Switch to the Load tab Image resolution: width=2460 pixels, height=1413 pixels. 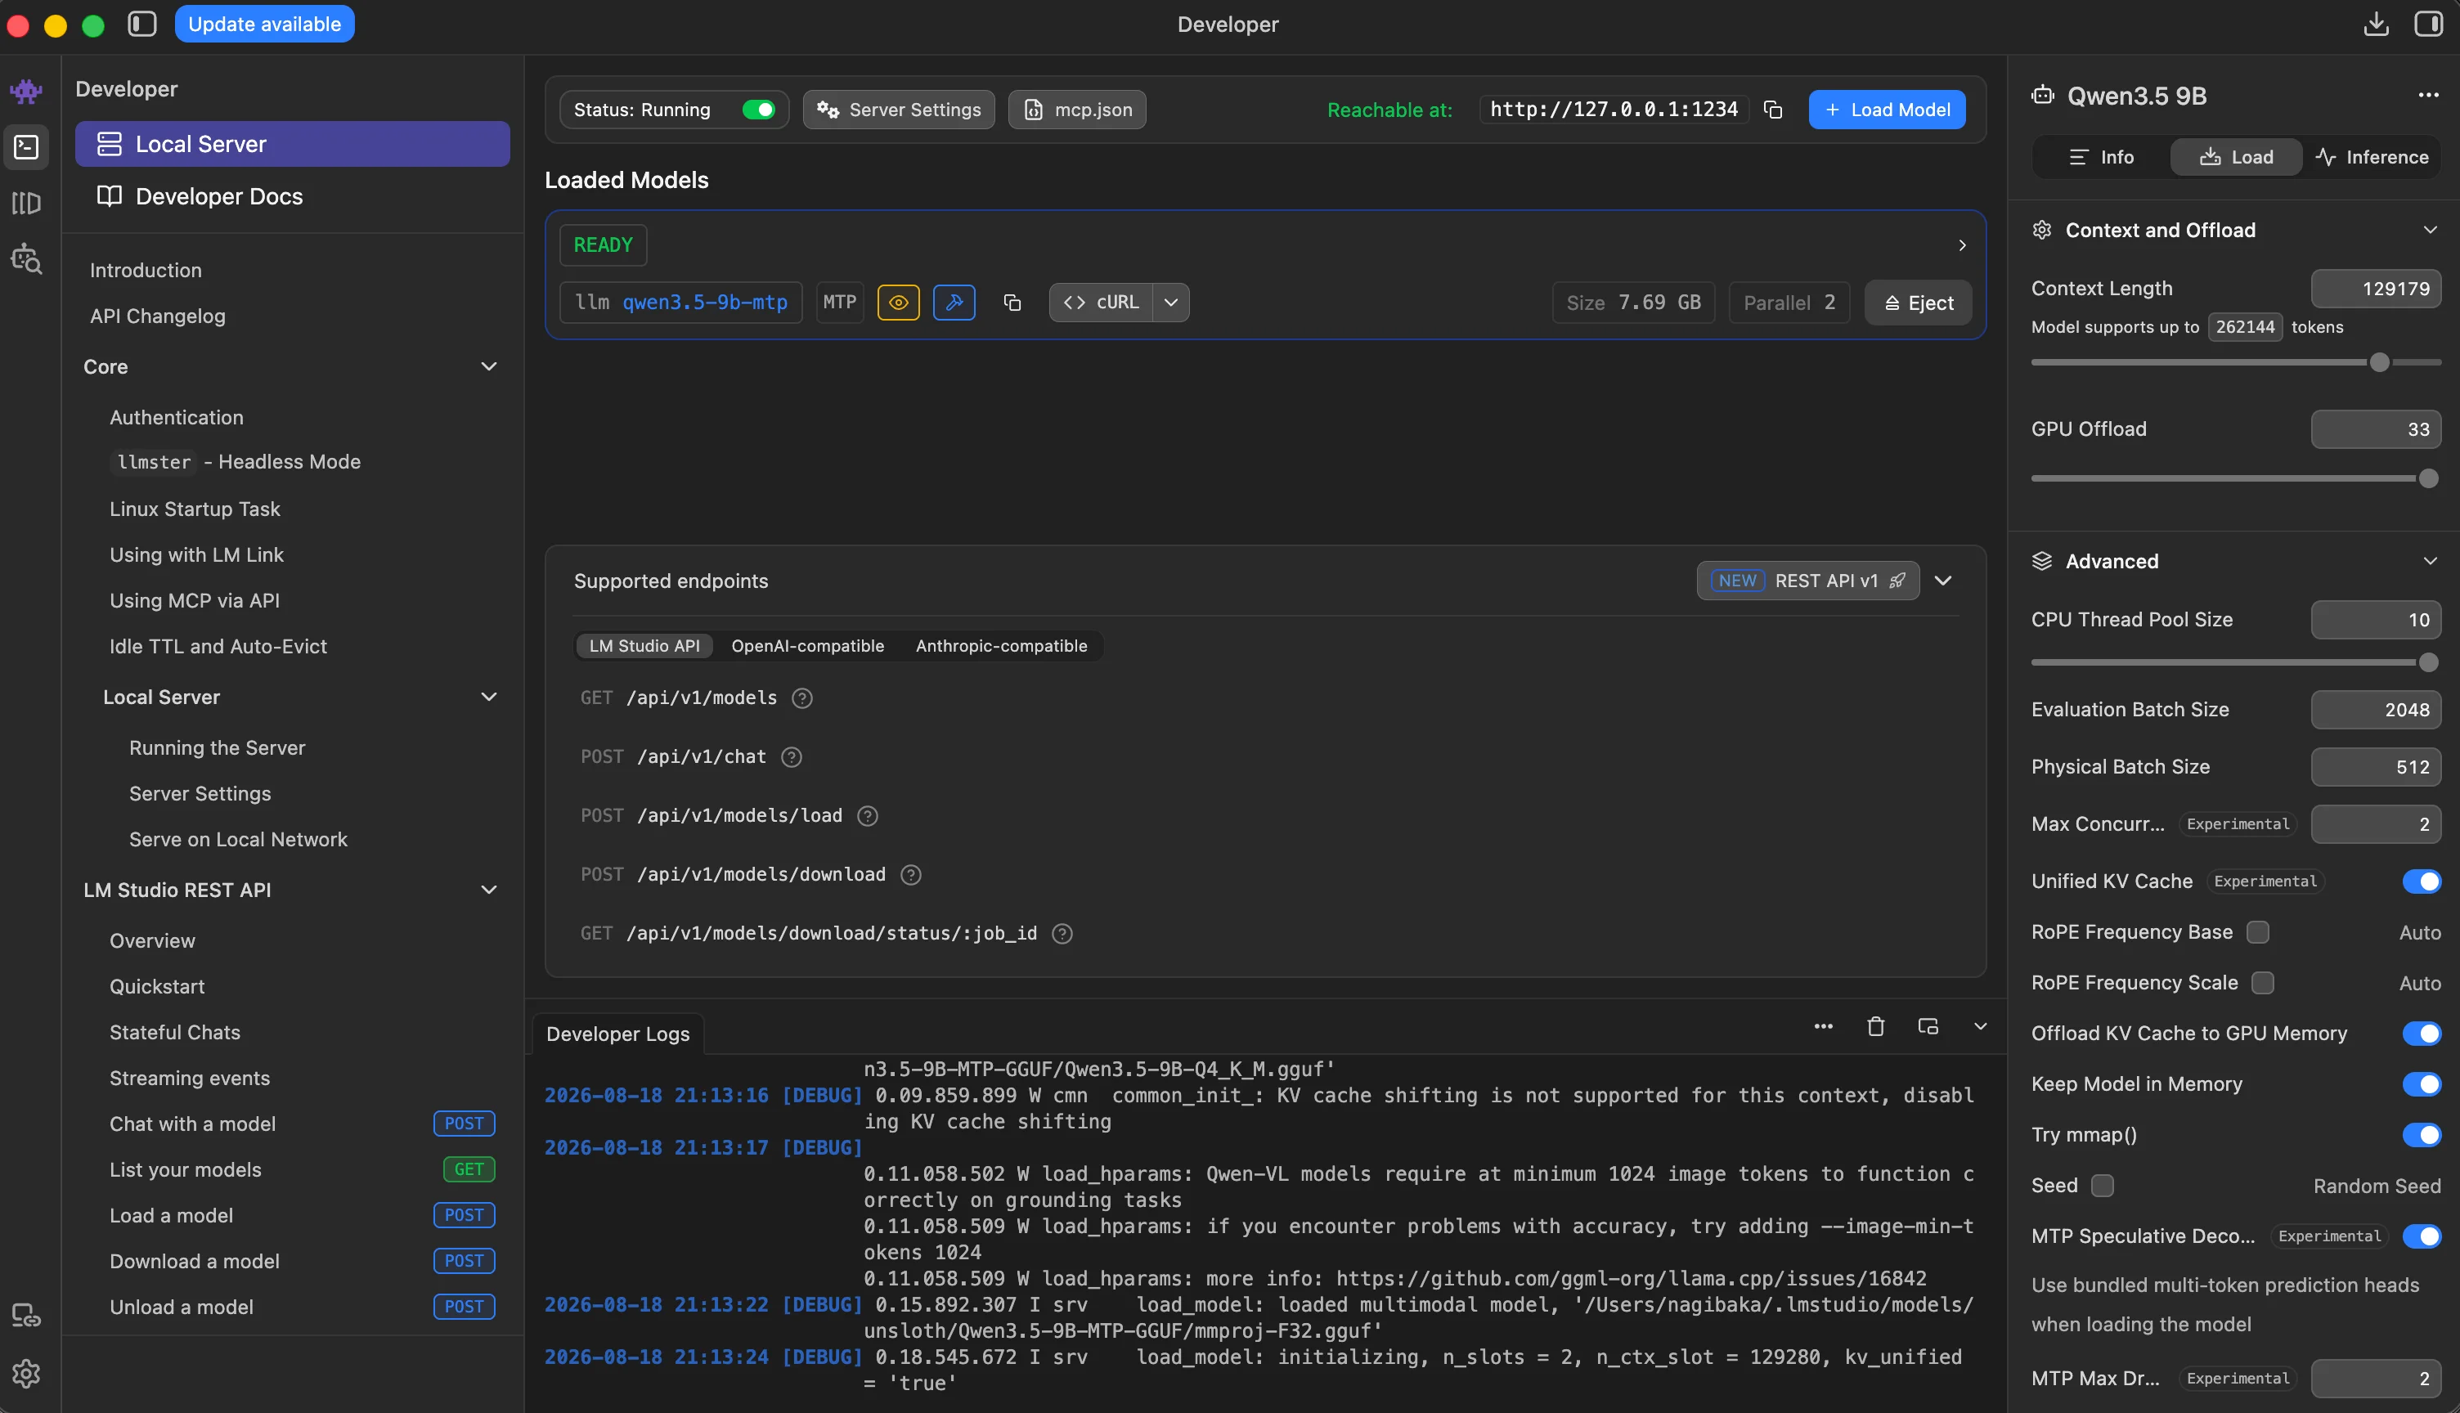pyautogui.click(x=2236, y=157)
